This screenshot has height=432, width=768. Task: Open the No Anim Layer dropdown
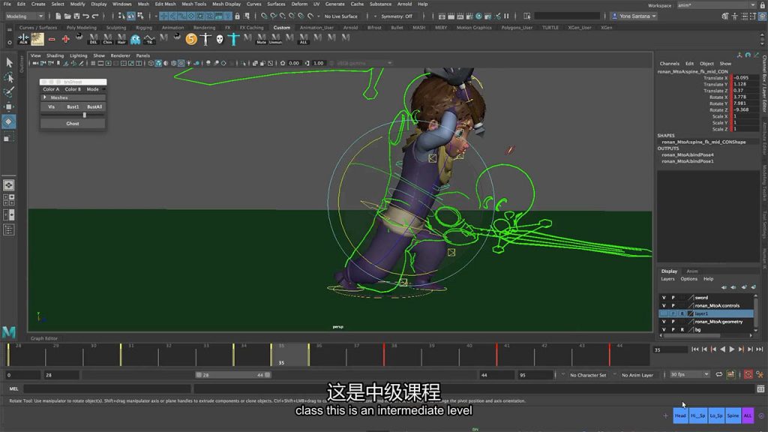(x=637, y=375)
